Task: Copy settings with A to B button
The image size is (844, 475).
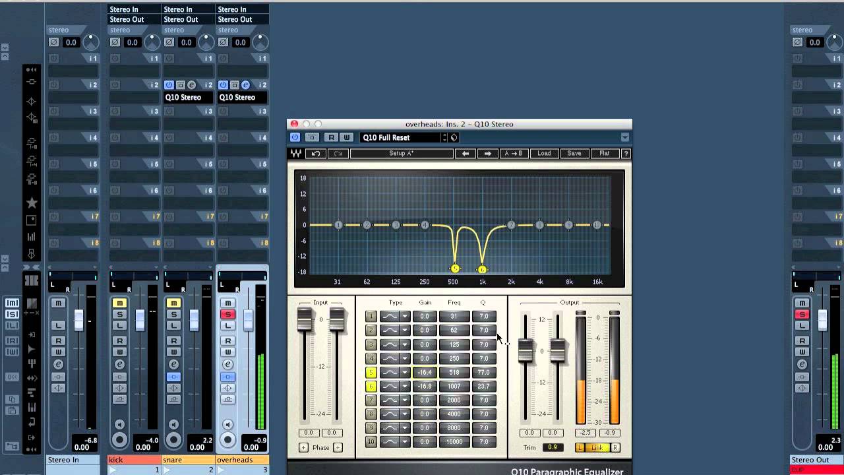Action: [514, 154]
